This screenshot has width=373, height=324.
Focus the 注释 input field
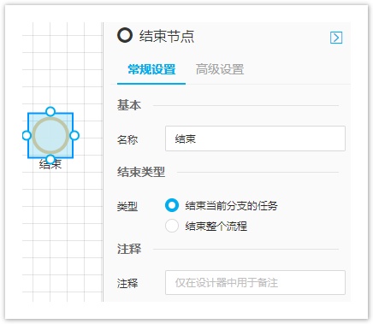click(x=255, y=282)
